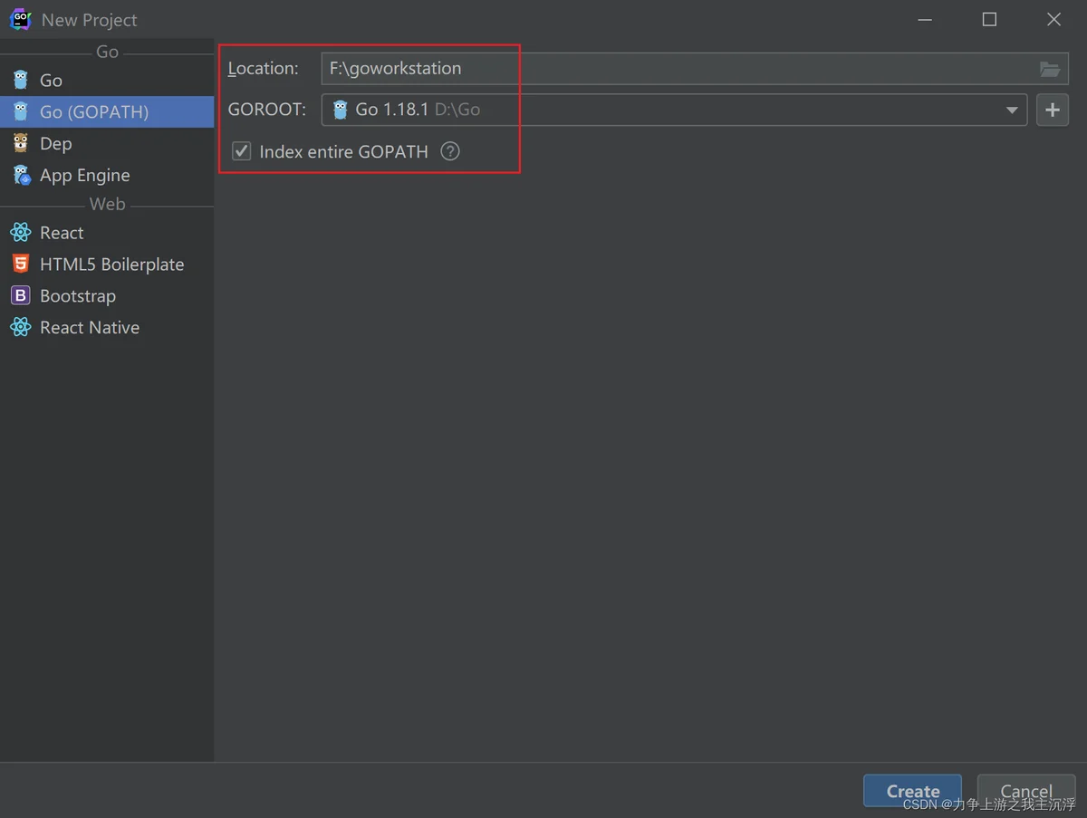Select HTML5 Boilerplate project type
Screen dimensions: 1087x818
[x=107, y=264]
